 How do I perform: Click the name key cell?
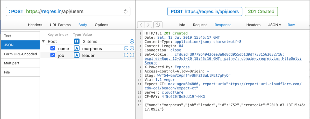63,49
